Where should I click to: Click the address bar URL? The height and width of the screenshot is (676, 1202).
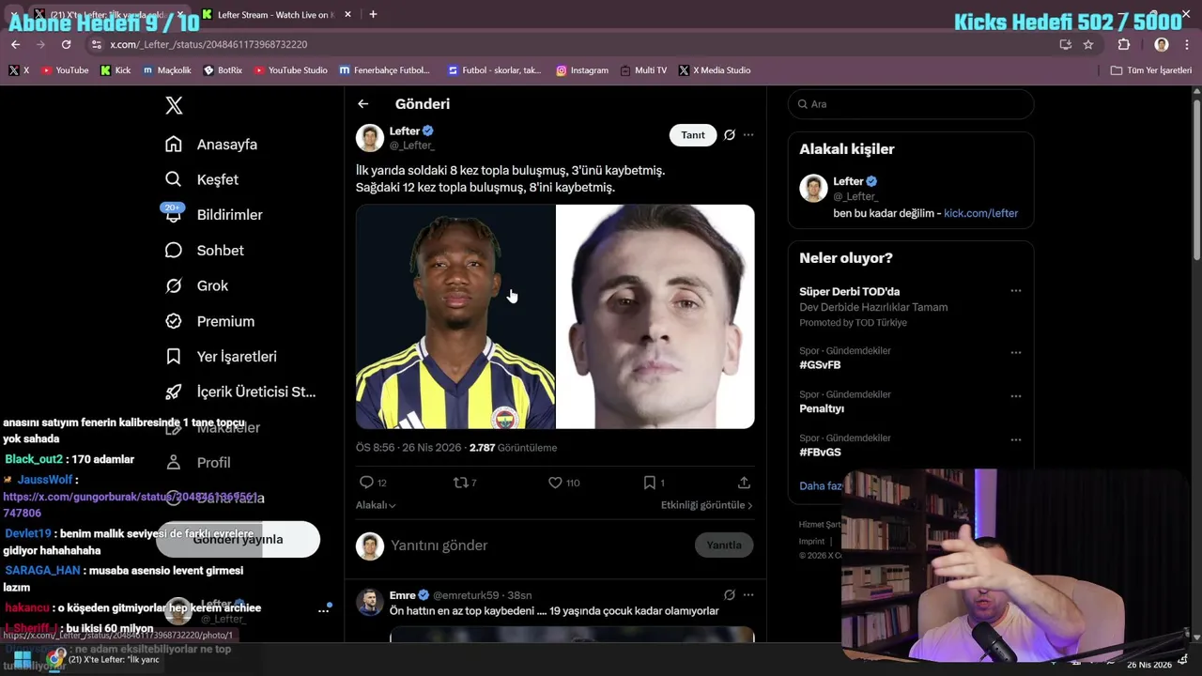point(208,44)
